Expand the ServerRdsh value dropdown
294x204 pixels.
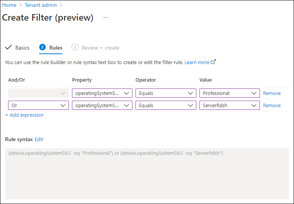pos(230,105)
